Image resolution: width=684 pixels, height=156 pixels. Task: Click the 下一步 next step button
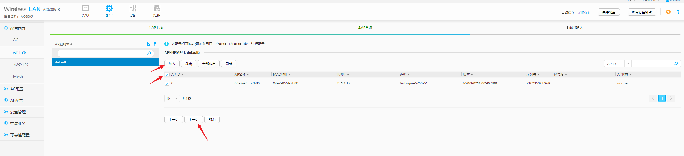point(194,119)
